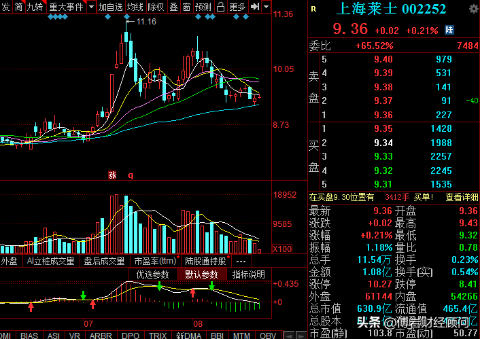Screen dimensions: 480x339
Task: Click the 外盘 volume value 61144
Action: 379,296
